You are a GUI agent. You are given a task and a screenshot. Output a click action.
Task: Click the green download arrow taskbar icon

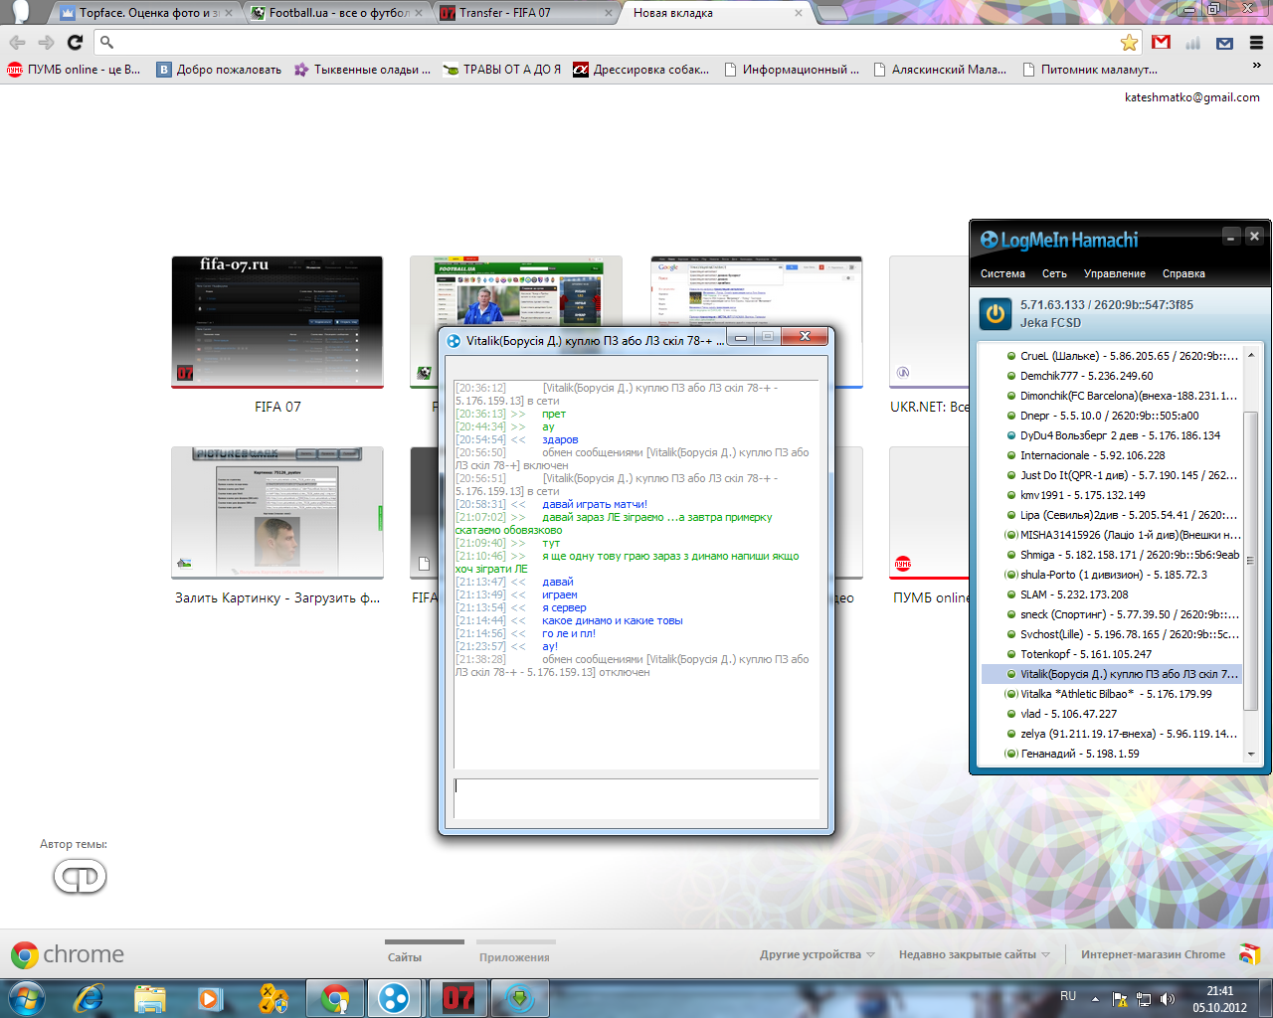(519, 998)
